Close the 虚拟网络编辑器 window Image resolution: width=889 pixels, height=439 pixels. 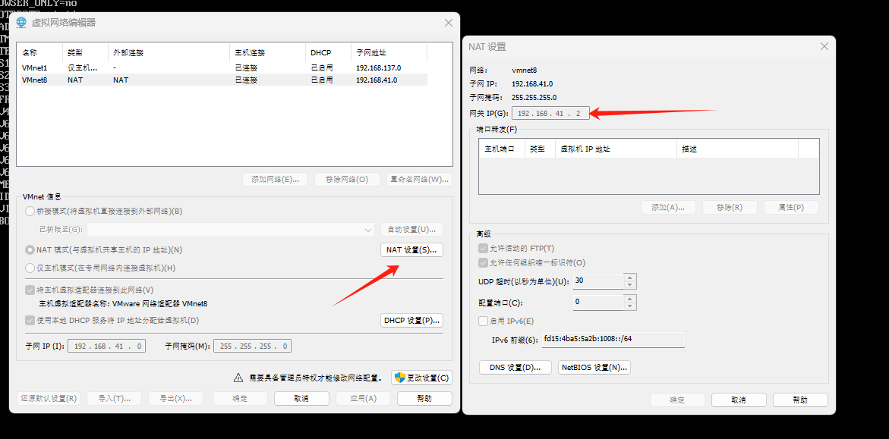tap(448, 23)
